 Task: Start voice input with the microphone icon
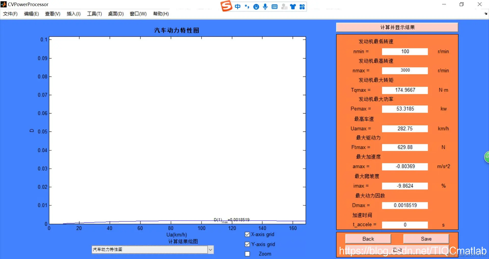265,7
